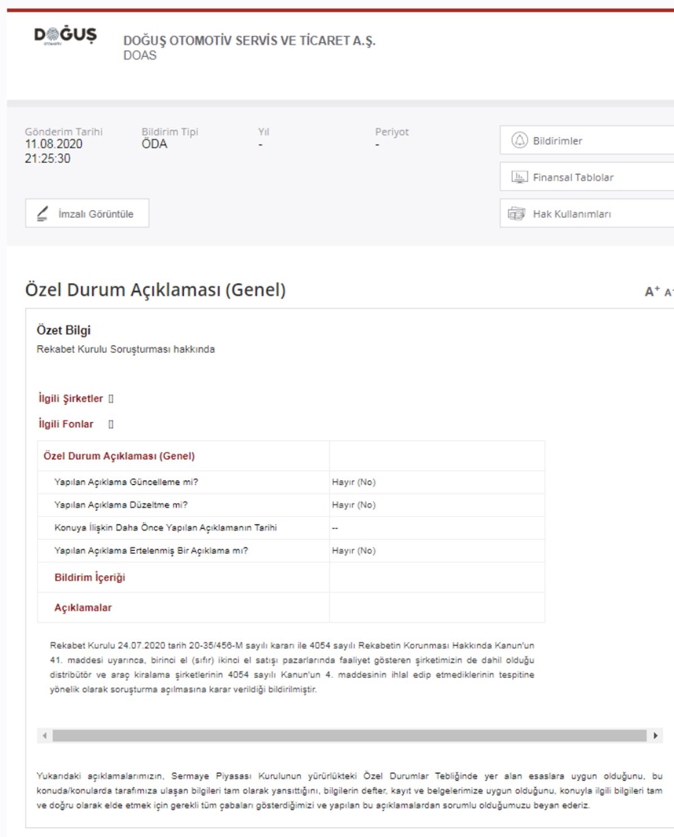674x837 pixels.
Task: Click the DOAS ticker text
Action: pos(140,56)
